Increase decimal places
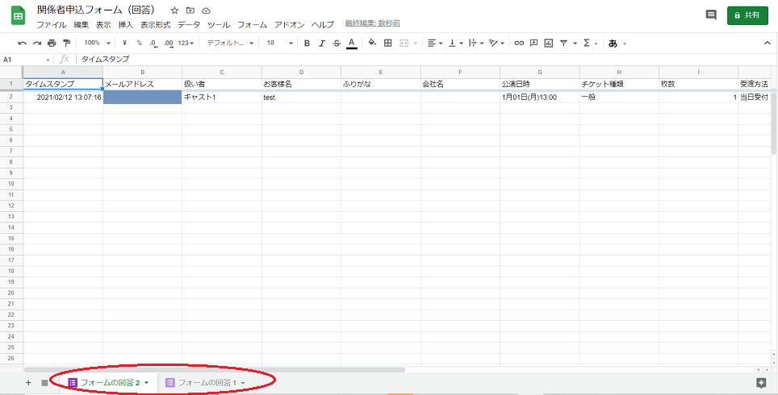The image size is (778, 395). click(169, 43)
